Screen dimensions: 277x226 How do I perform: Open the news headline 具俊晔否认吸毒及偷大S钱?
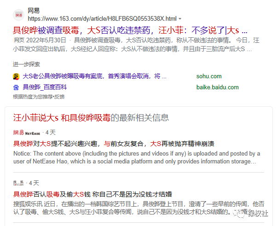pos(92,194)
